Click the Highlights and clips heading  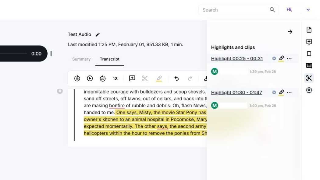233,48
